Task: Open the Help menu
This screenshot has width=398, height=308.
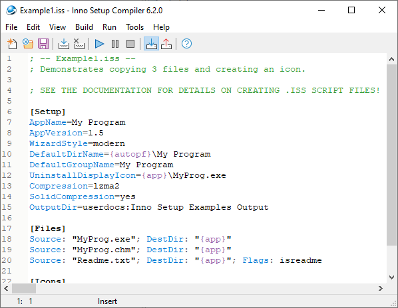Action: (161, 27)
